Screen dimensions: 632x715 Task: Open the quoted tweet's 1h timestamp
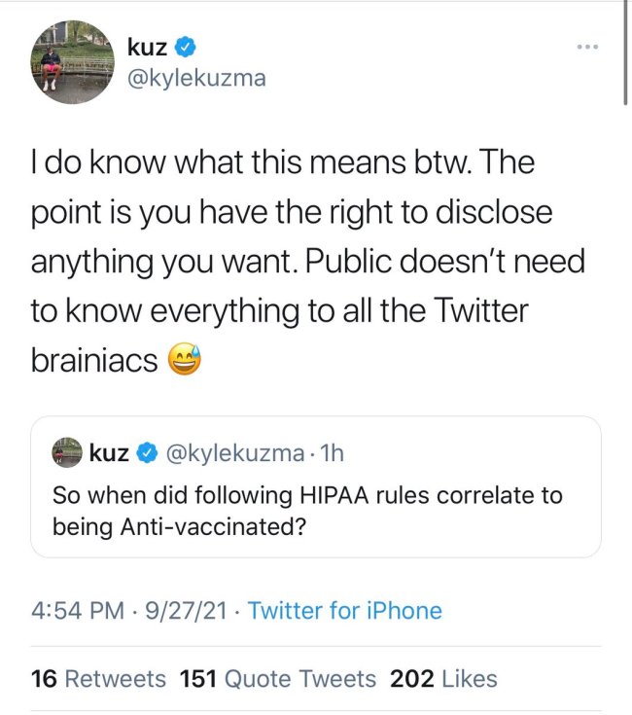pos(331,452)
